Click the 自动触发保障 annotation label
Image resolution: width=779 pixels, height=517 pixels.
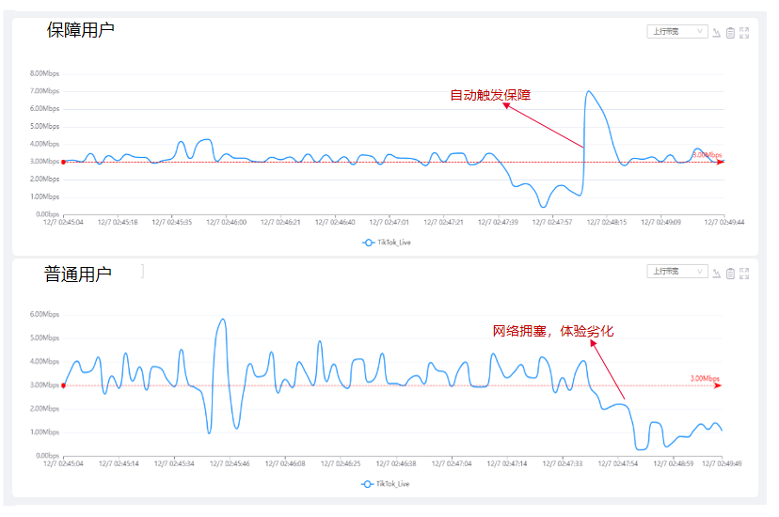tap(490, 95)
